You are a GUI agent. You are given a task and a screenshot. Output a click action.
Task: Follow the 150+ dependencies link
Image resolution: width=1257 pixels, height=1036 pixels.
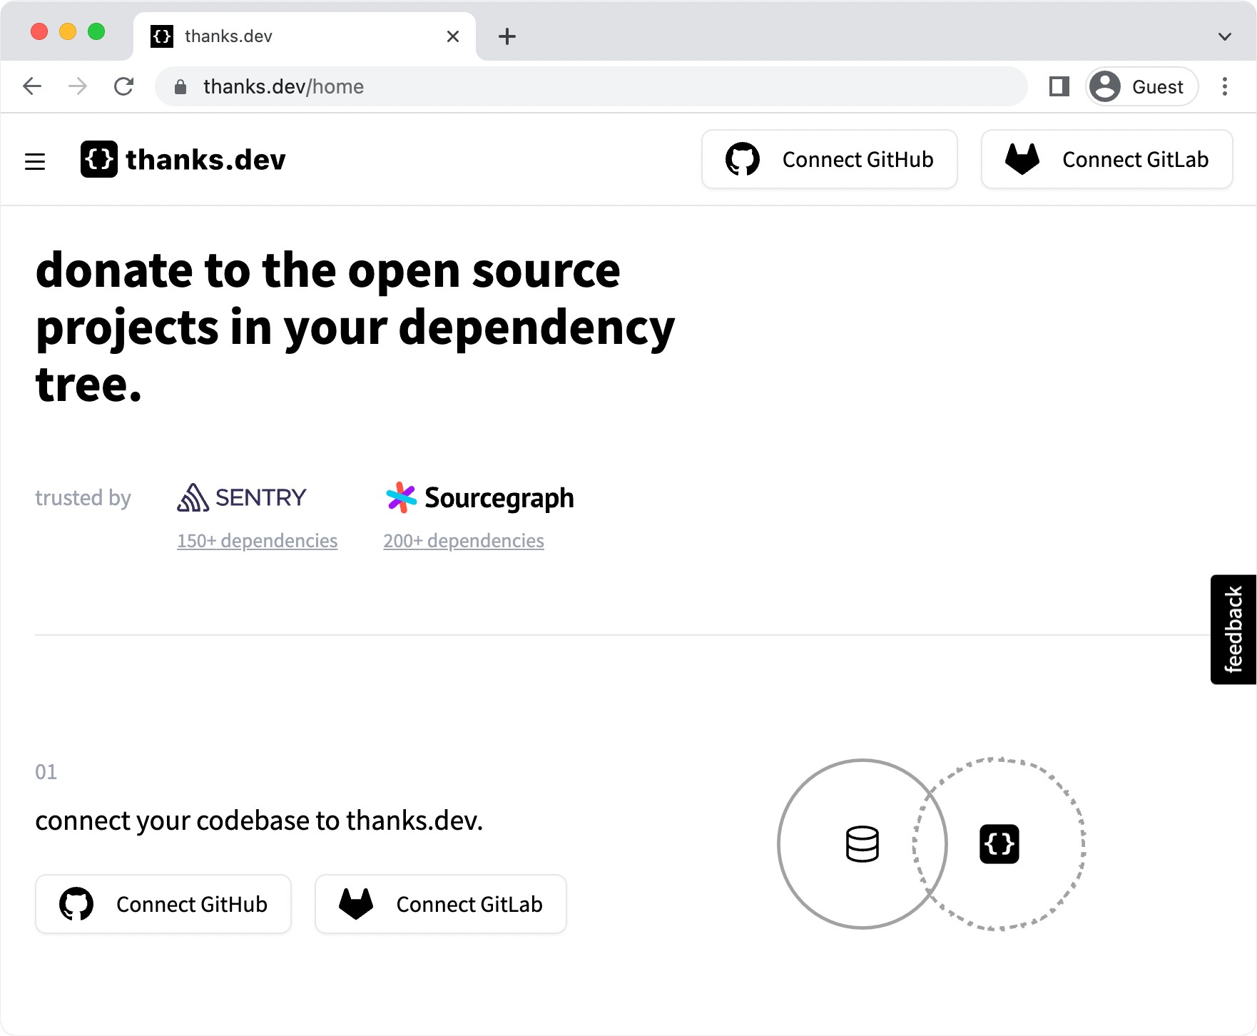pyautogui.click(x=257, y=541)
